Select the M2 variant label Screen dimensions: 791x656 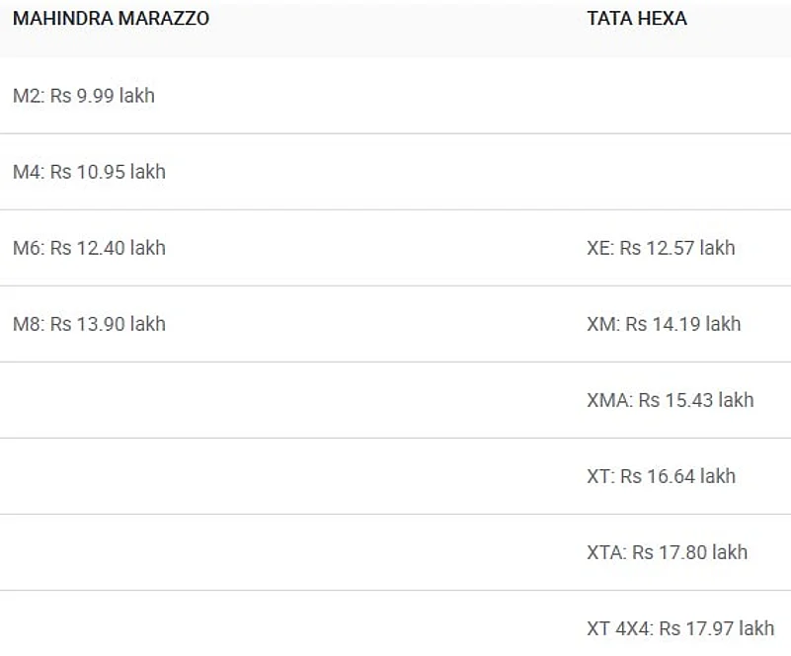(28, 96)
